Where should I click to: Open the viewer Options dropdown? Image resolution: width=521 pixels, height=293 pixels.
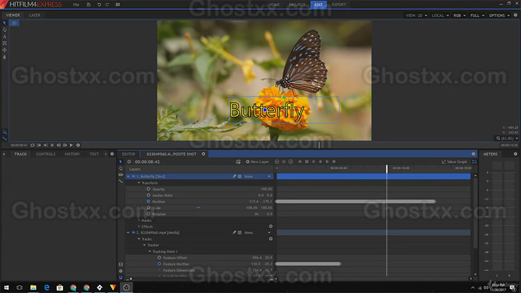499,15
